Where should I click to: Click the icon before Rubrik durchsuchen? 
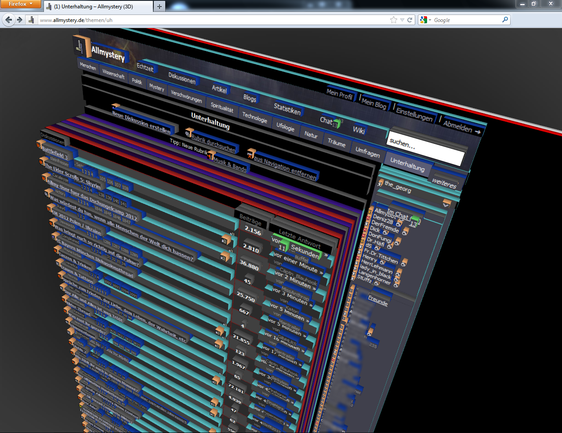click(x=189, y=132)
